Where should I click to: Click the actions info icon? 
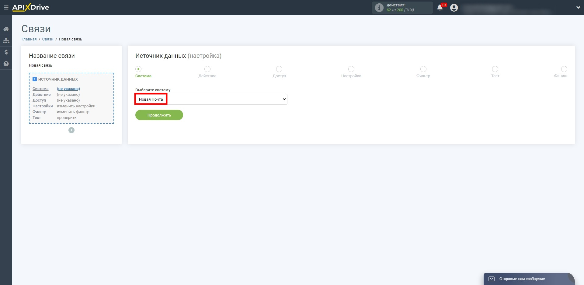pos(379,8)
